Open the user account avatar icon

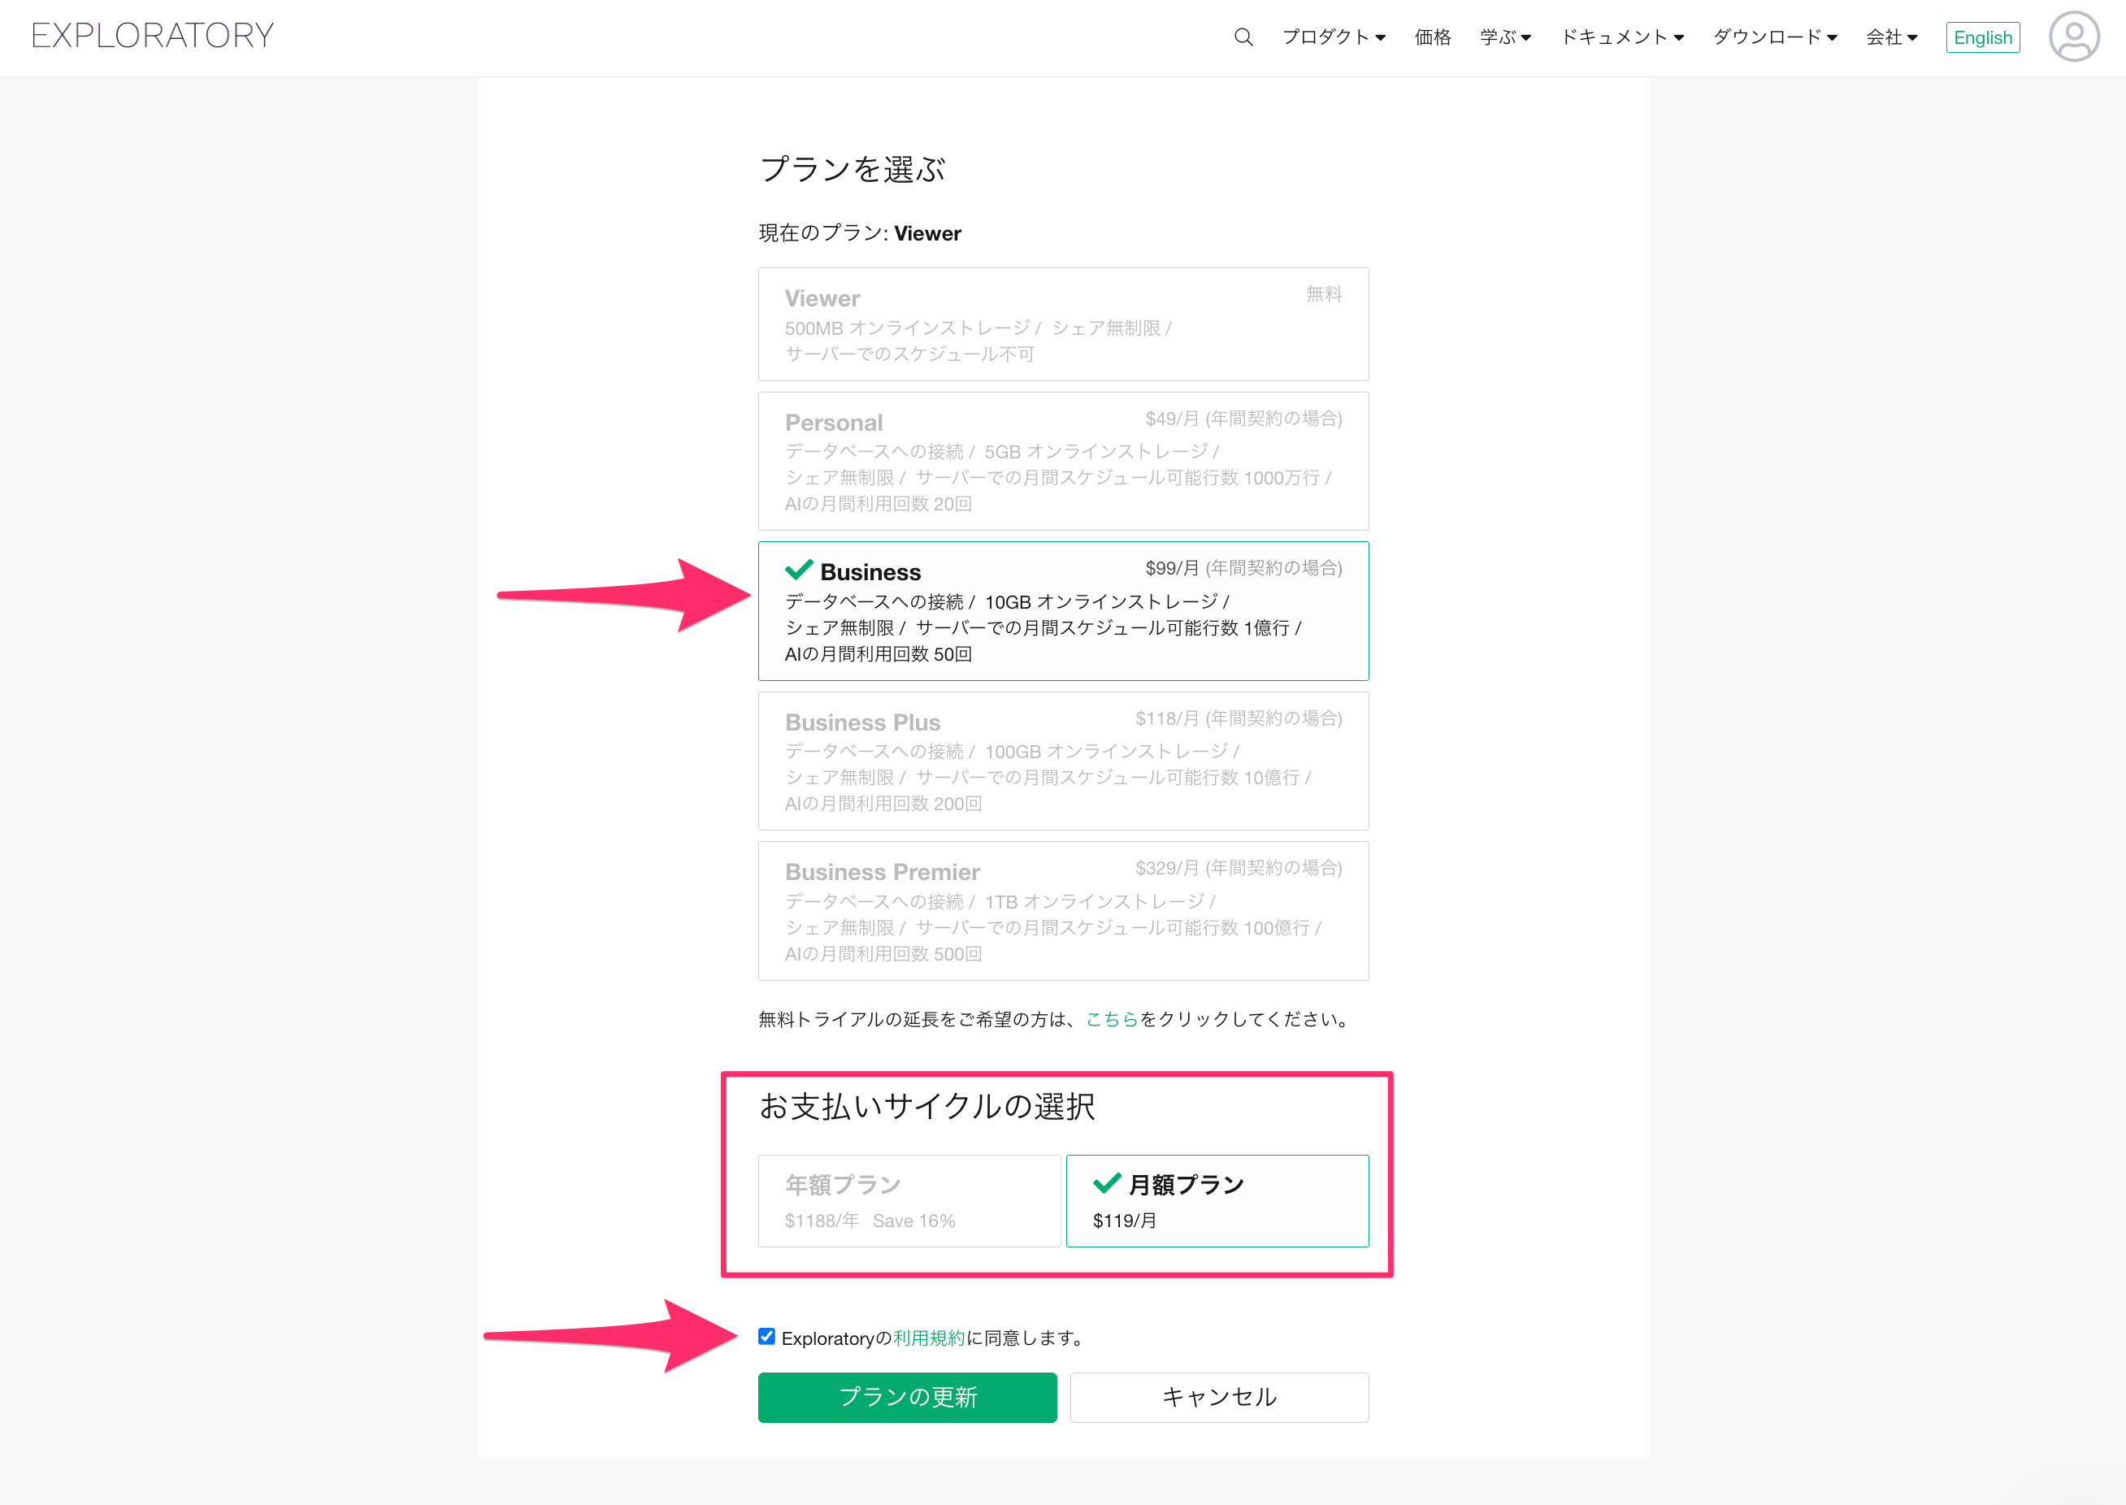click(2073, 37)
